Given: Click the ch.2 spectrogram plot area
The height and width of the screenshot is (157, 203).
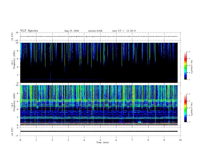Looking at the screenshot, I should point(99,105).
